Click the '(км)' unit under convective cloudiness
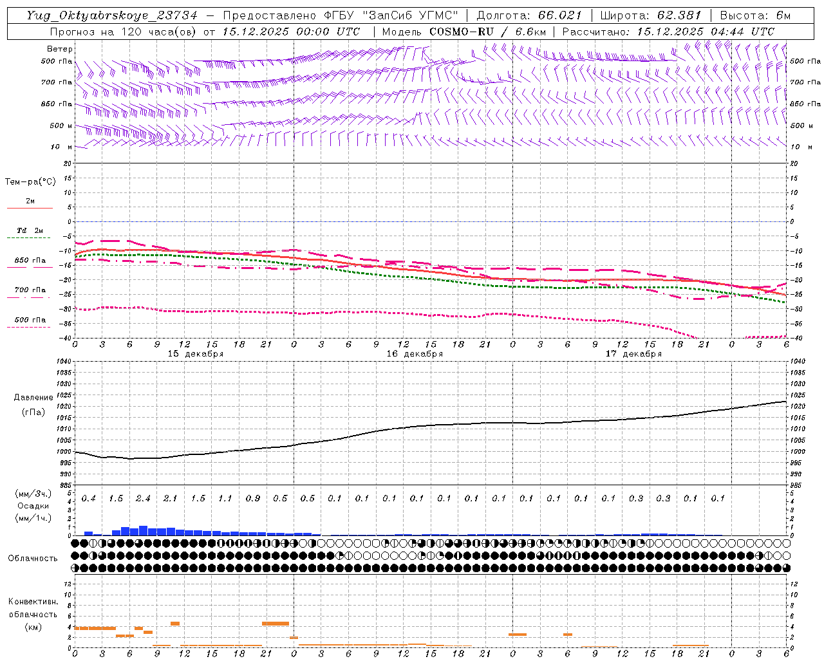The width and height of the screenshot is (824, 659). tap(33, 627)
